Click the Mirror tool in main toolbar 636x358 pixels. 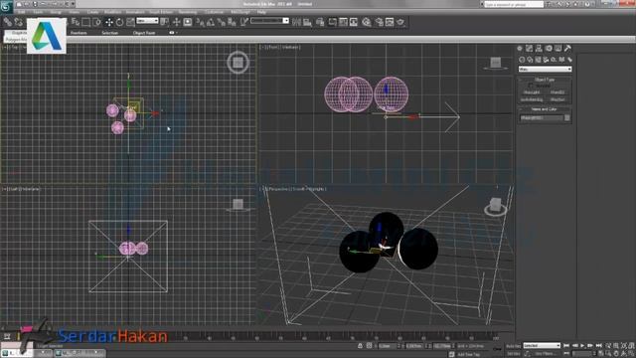tap(296, 22)
